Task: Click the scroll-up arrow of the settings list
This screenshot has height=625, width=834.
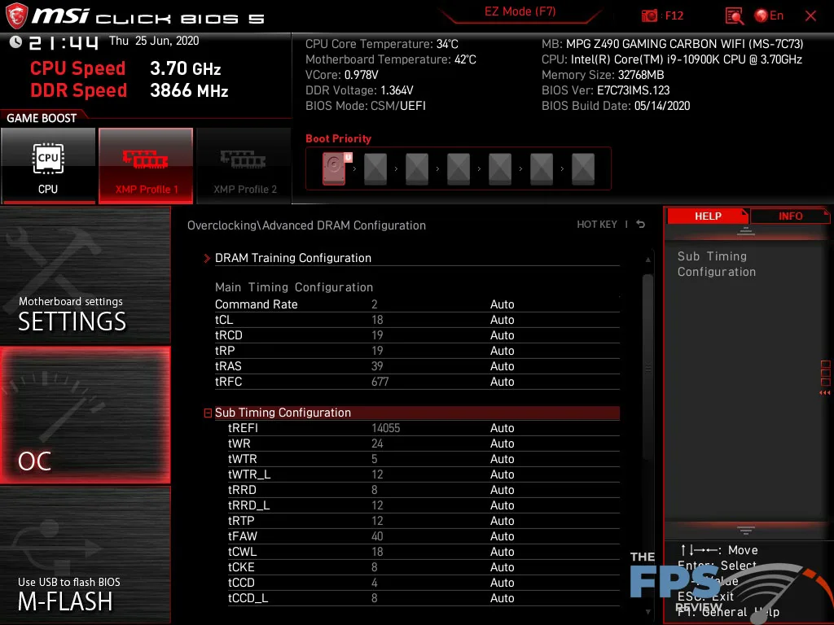Action: tap(647, 260)
